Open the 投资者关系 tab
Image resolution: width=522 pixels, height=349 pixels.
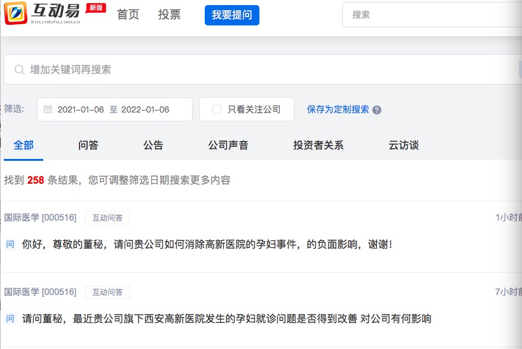coord(318,145)
